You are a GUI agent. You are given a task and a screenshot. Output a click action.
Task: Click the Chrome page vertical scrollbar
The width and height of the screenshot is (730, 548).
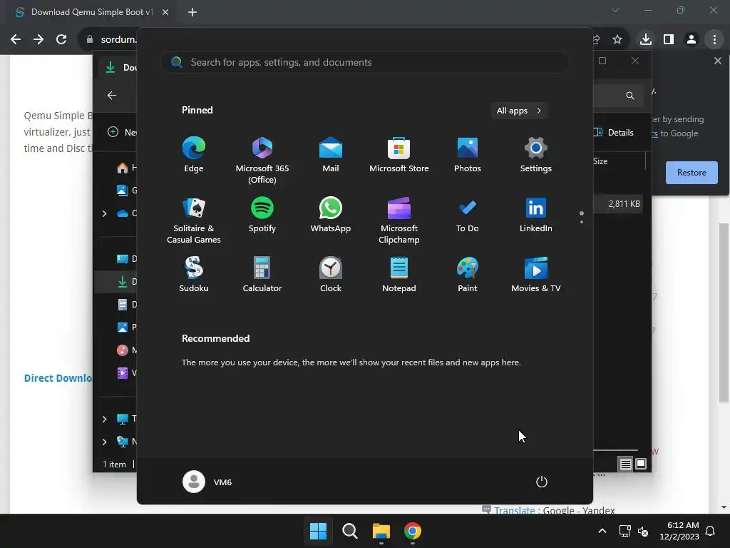724,313
